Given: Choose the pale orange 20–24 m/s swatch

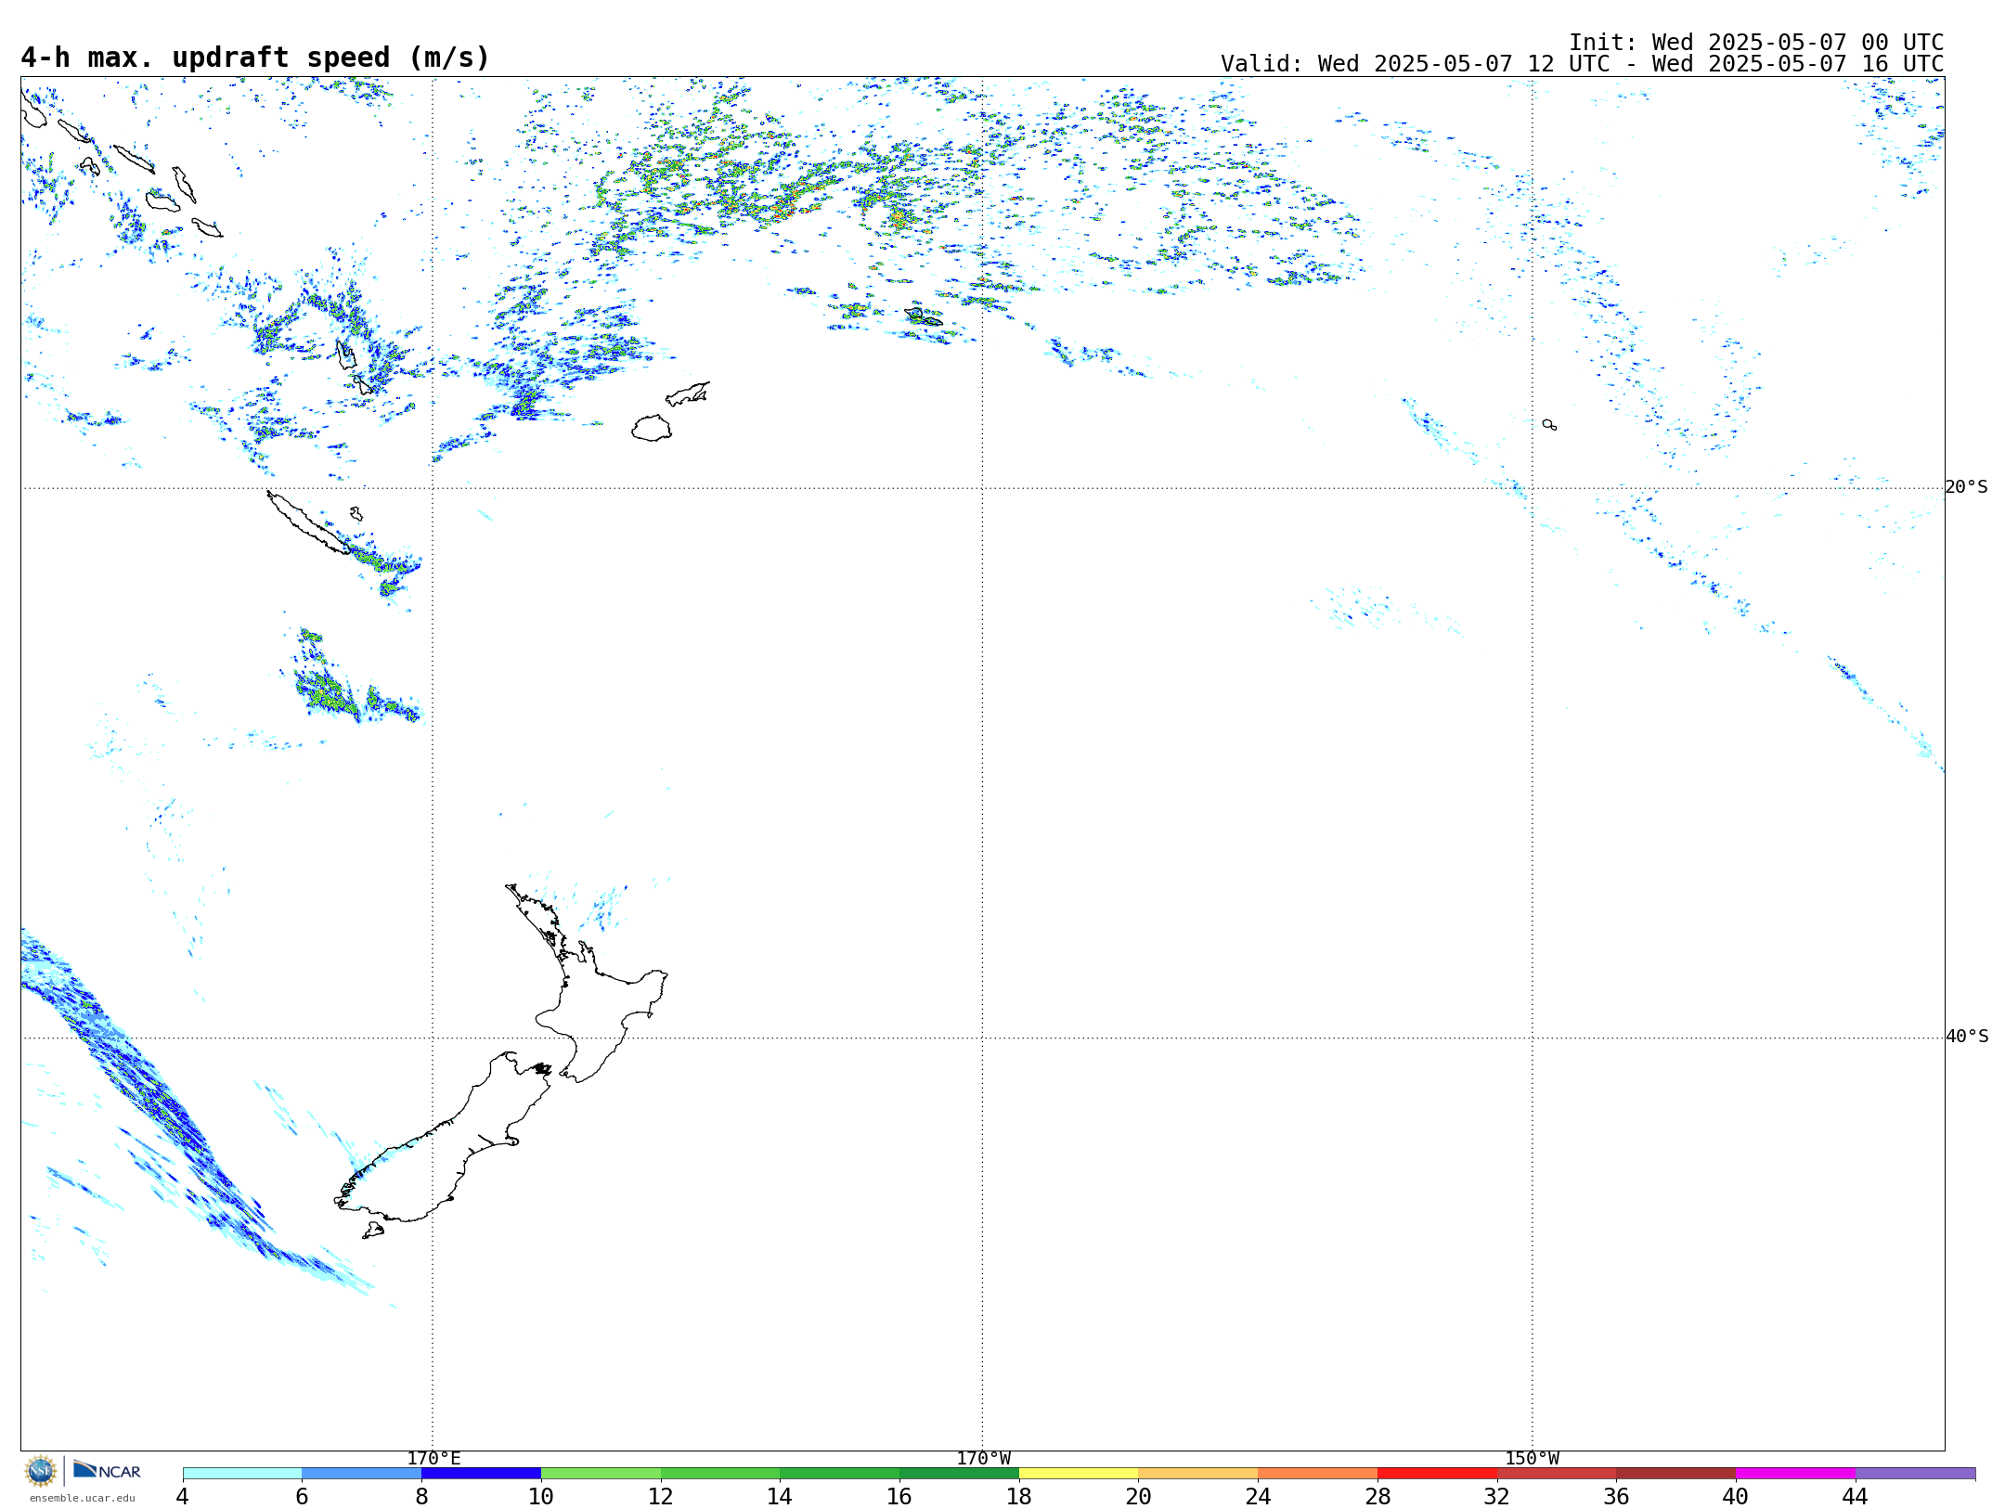Looking at the screenshot, I should [x=1198, y=1473].
